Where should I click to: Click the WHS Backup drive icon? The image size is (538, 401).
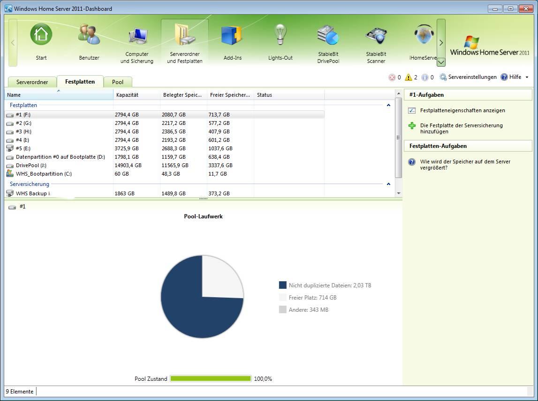10,193
